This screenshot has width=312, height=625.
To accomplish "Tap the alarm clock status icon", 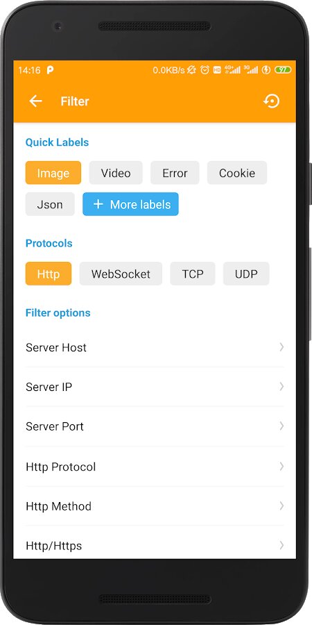I will coord(205,70).
